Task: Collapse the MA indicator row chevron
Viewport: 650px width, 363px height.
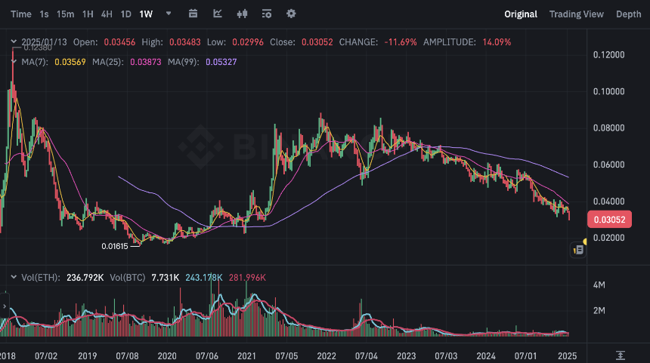Action: (14, 62)
